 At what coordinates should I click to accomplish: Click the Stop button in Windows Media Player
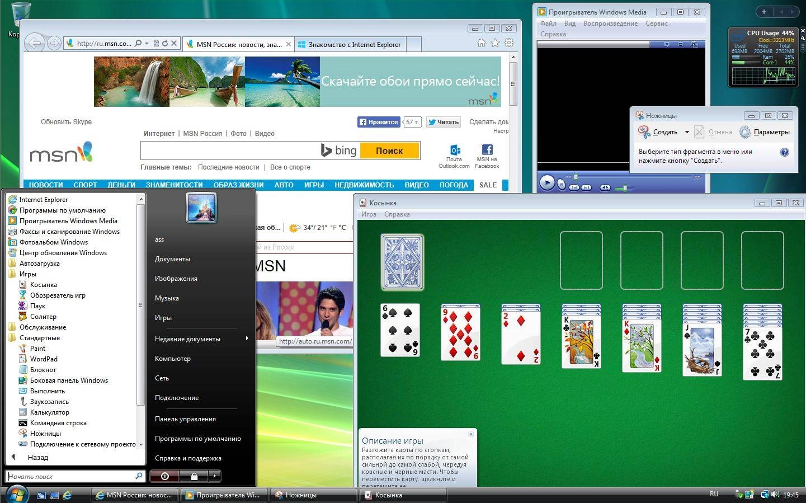click(562, 185)
